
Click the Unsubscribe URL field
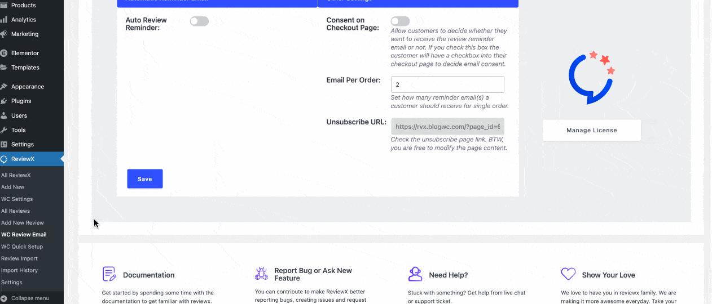(447, 127)
